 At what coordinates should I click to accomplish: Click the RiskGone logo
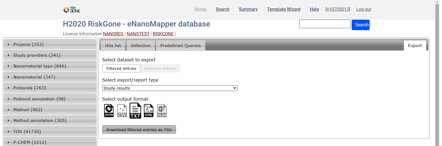coord(72,10)
